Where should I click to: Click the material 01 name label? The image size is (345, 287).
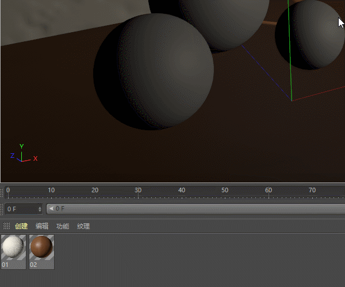(5, 265)
